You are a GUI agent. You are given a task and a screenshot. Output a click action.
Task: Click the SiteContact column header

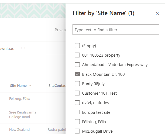(57, 86)
